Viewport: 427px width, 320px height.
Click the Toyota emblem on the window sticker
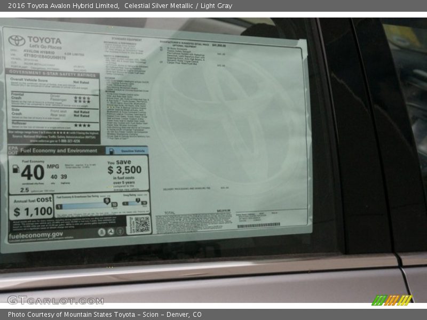pyautogui.click(x=17, y=41)
